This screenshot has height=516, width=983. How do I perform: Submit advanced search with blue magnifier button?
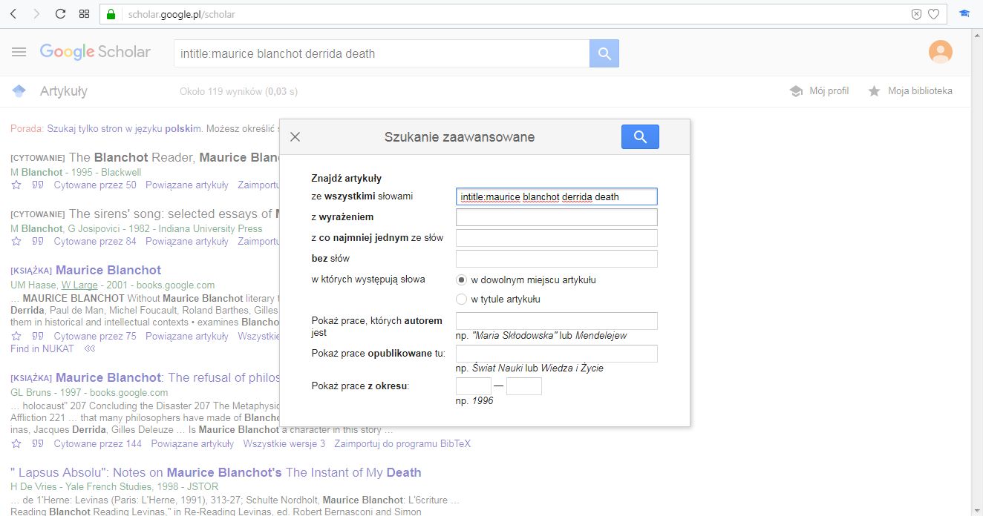click(x=640, y=136)
